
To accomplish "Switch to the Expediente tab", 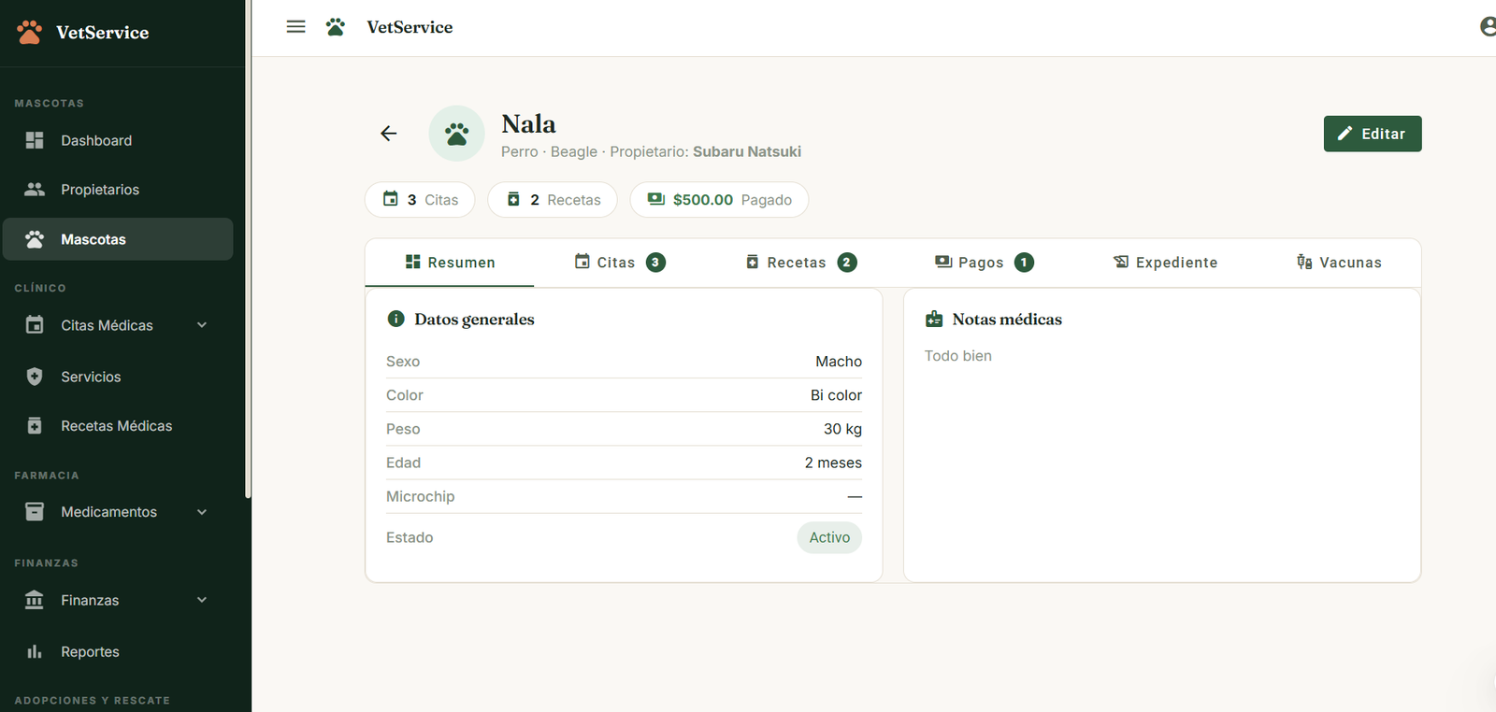I will tap(1166, 263).
